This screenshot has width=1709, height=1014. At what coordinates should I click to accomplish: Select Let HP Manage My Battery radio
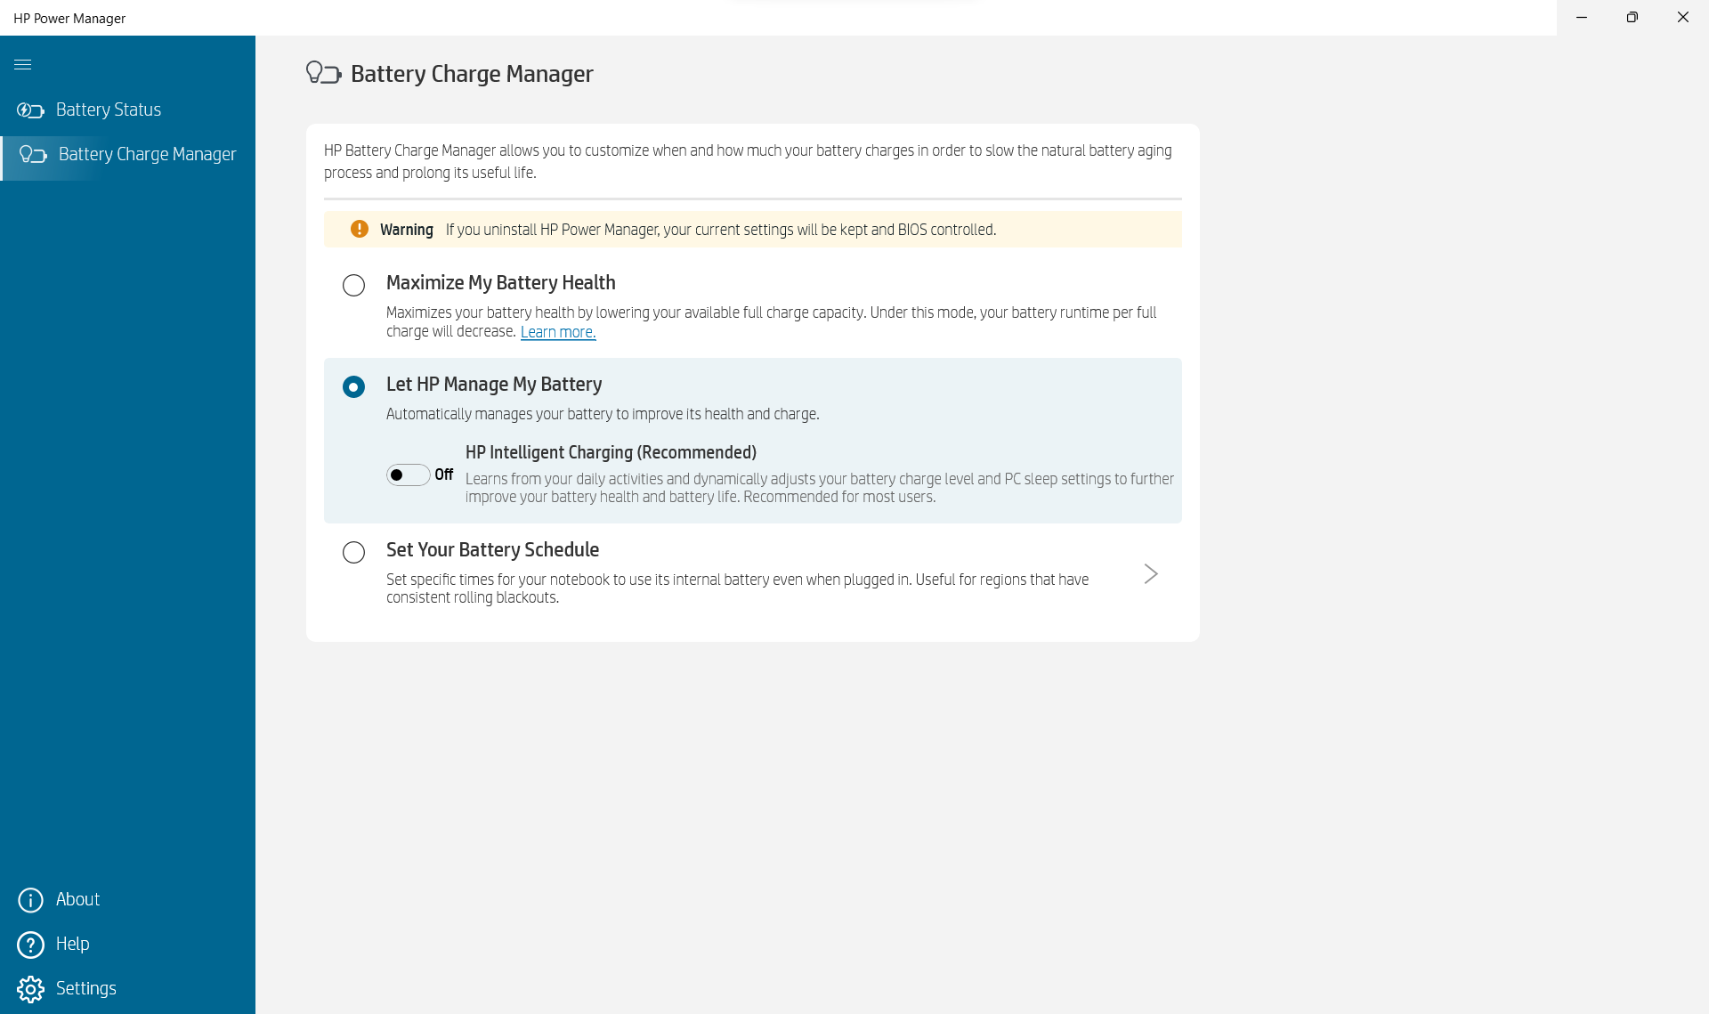pos(353,386)
